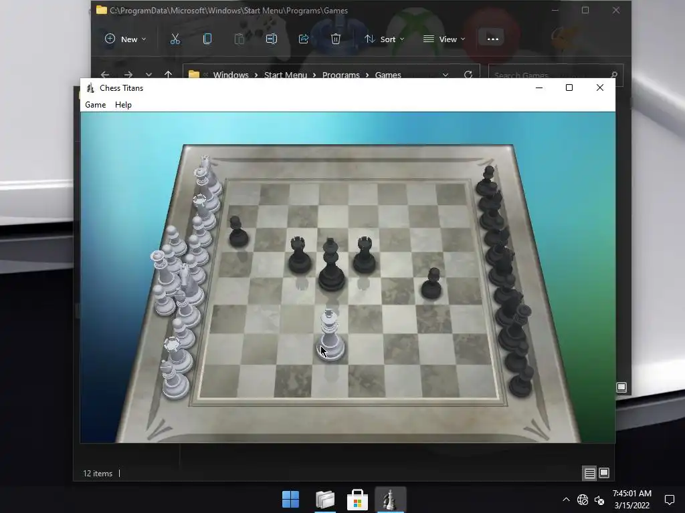Maximize the Chess Titans window
The width and height of the screenshot is (685, 513).
[569, 88]
